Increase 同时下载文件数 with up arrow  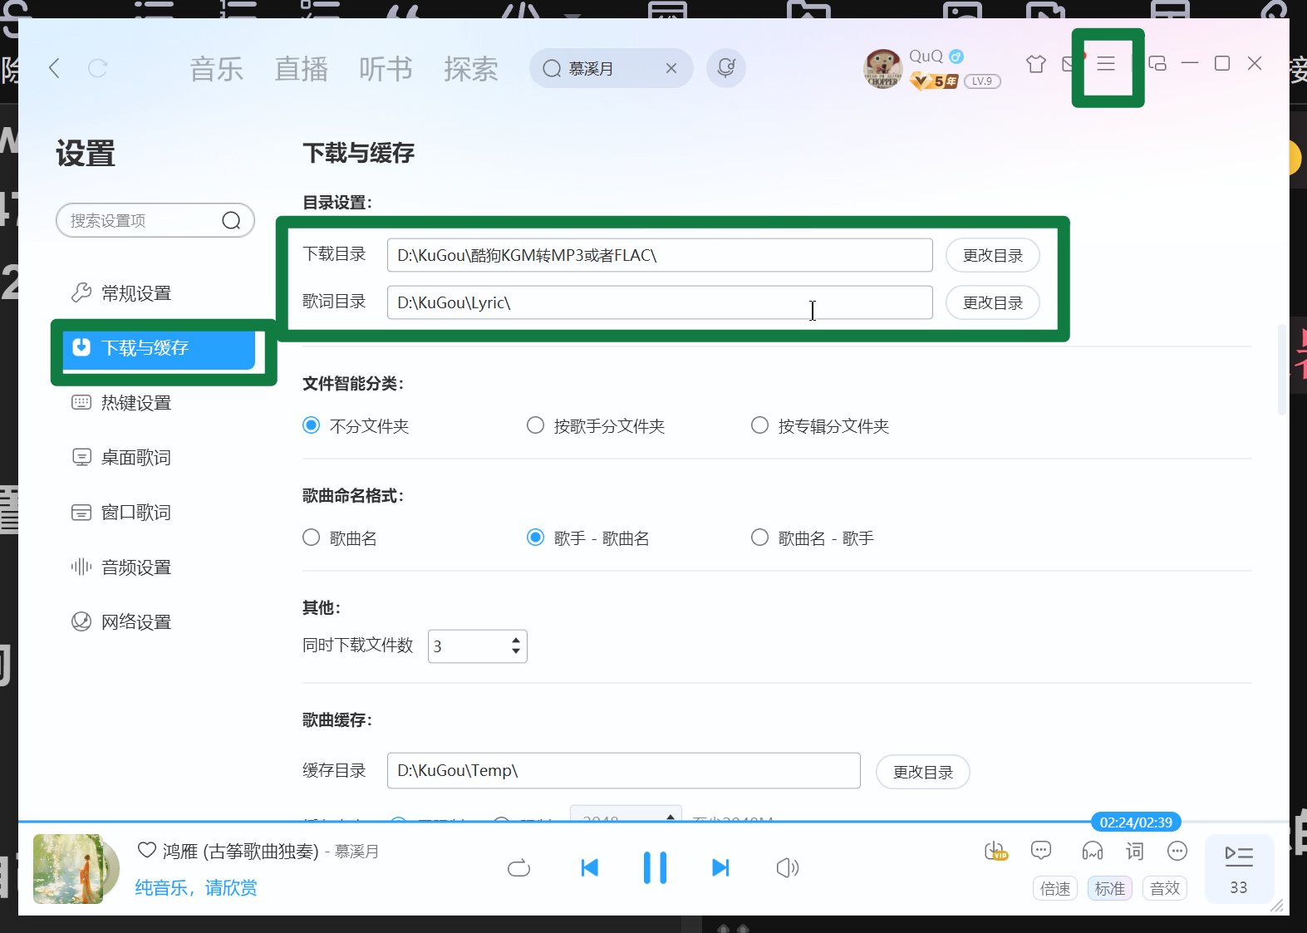point(516,640)
